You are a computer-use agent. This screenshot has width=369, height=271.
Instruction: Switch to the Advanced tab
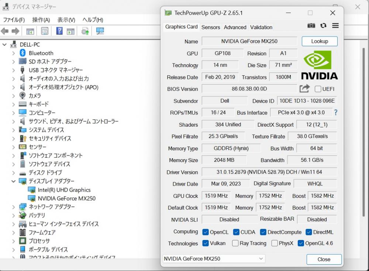coord(235,27)
